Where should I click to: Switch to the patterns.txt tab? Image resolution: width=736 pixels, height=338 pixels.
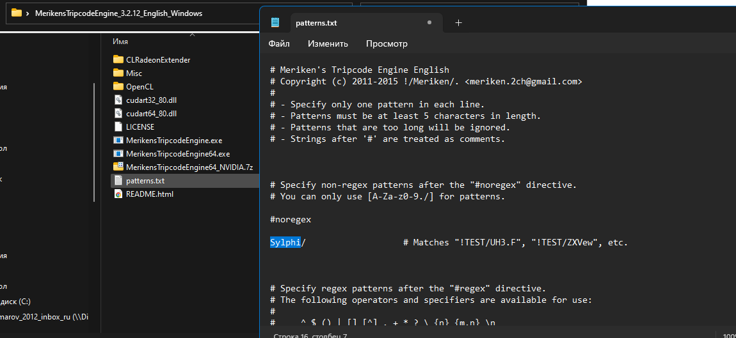316,23
